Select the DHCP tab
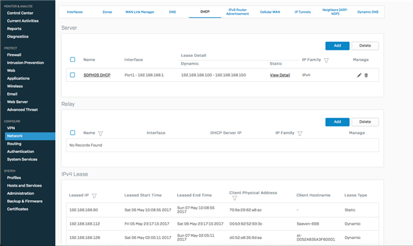The width and height of the screenshot is (413, 246). (x=205, y=12)
